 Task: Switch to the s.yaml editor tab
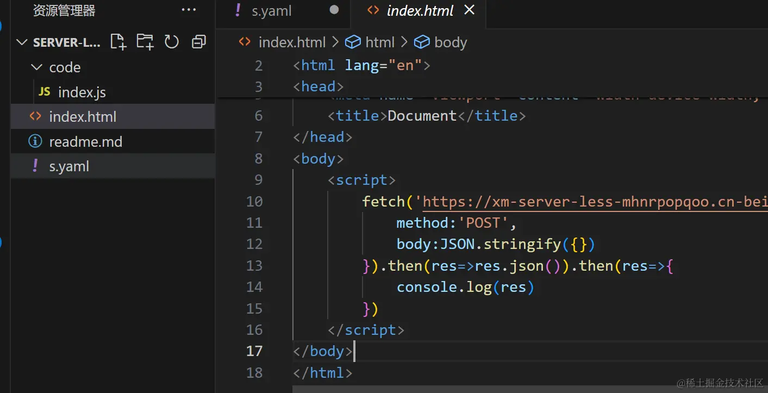point(283,11)
